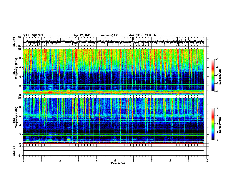Select the date text "Apr. 17, 2021"
233x180 pixels.
point(82,35)
